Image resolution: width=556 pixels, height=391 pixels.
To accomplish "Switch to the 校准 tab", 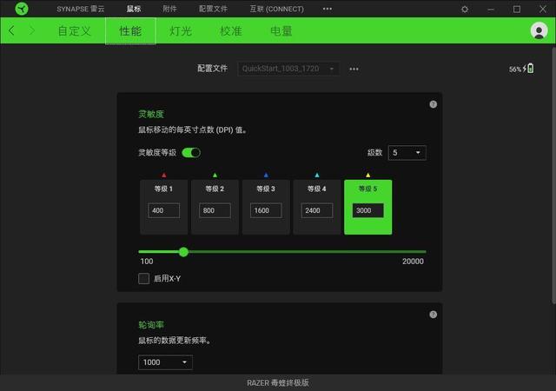I will click(231, 31).
